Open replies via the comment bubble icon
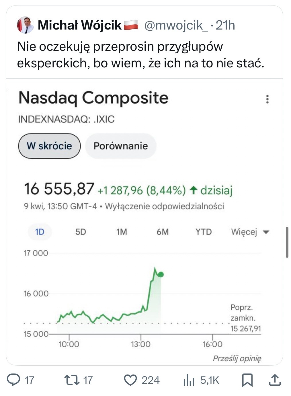This screenshot has height=396, width=291. click(x=13, y=380)
